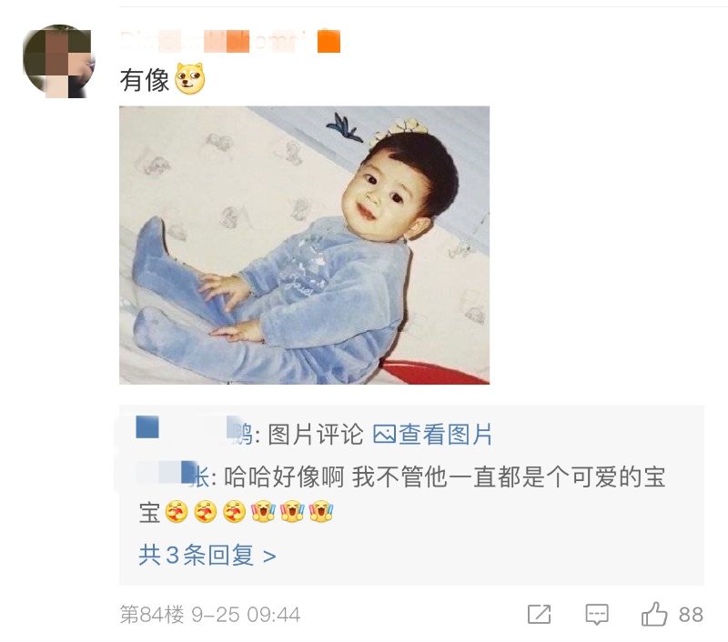728x642 pixels.
Task: Expand 共3条回复 replies
Action: pos(207,555)
